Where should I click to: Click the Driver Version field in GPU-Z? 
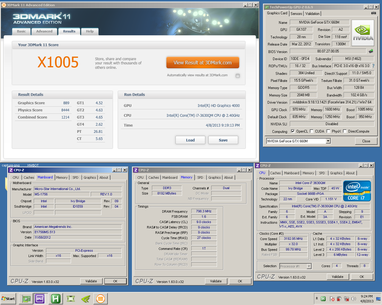[332, 102]
